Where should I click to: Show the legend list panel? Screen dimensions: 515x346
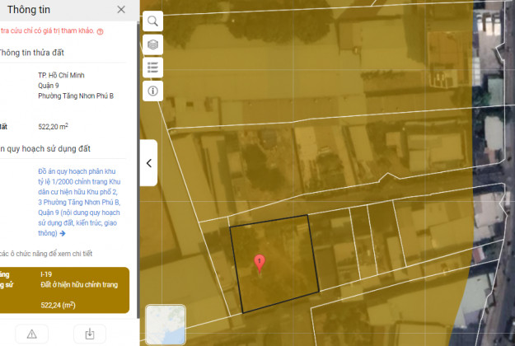point(153,68)
